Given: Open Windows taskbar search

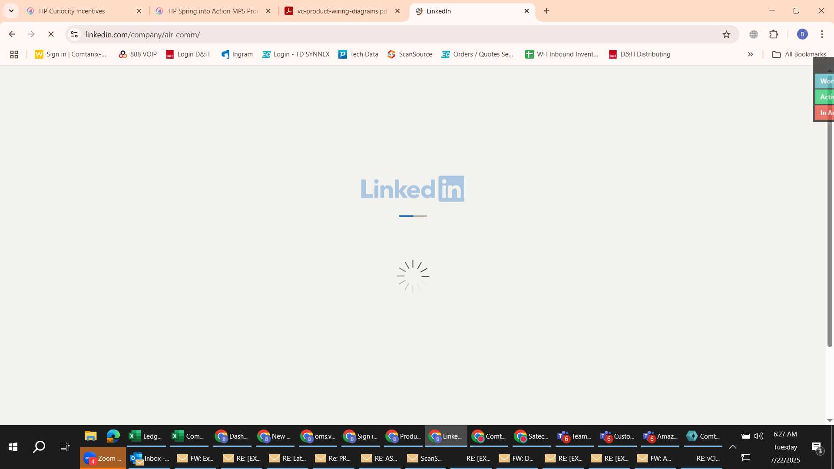Looking at the screenshot, I should [39, 447].
